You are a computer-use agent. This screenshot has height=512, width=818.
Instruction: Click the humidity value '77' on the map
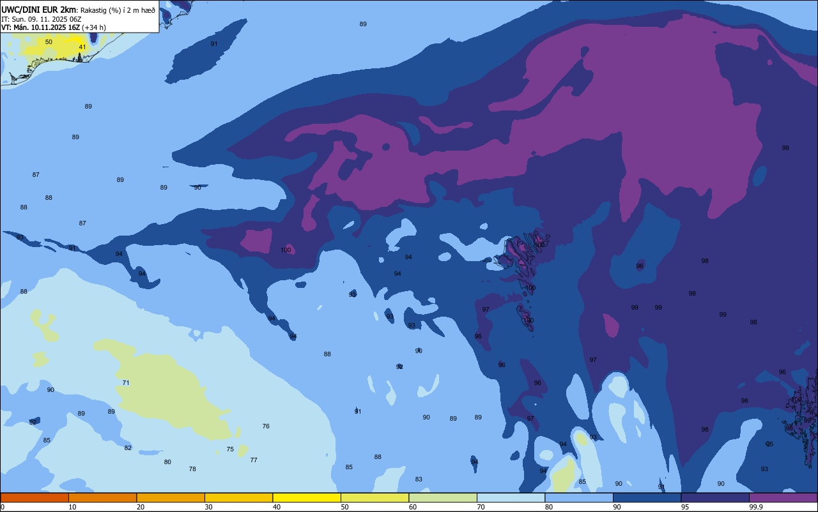(254, 460)
